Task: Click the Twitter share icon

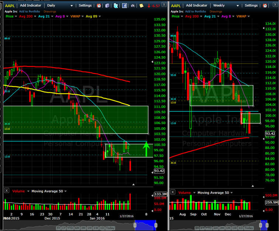Action: point(116,6)
